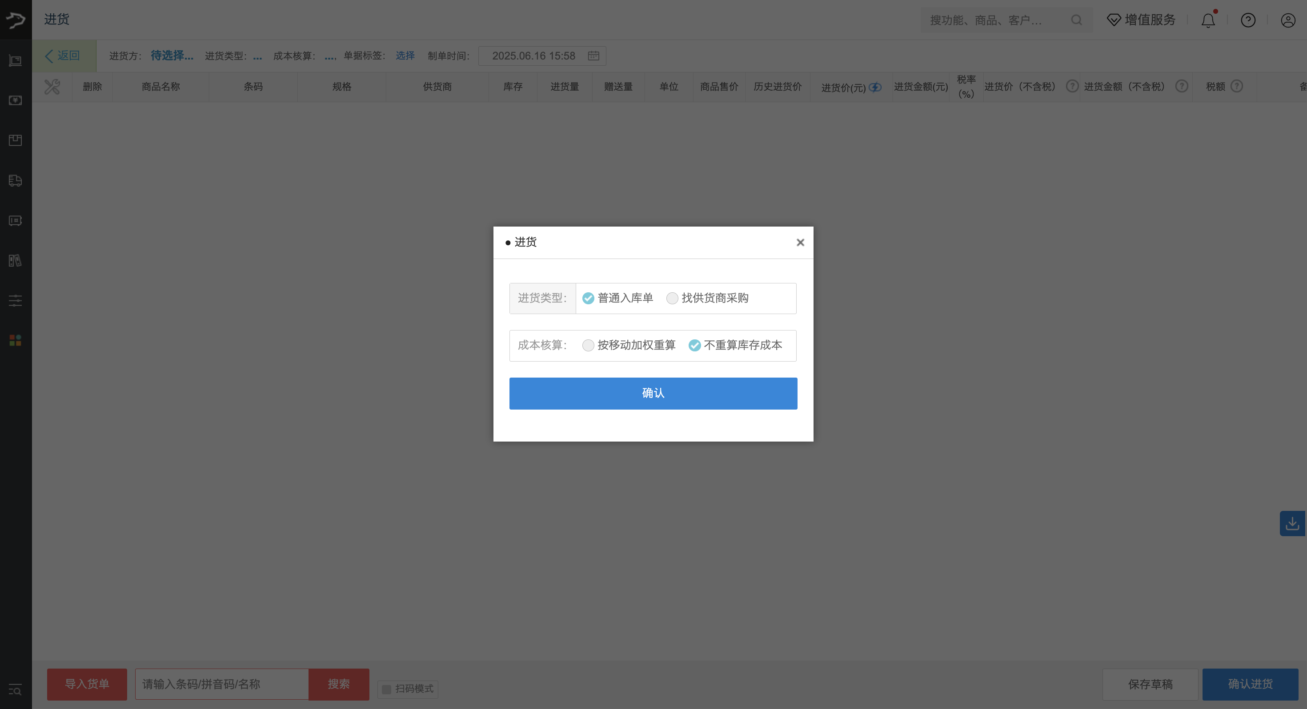Click the 赠送量 column header
This screenshot has width=1307, height=709.
point(618,87)
